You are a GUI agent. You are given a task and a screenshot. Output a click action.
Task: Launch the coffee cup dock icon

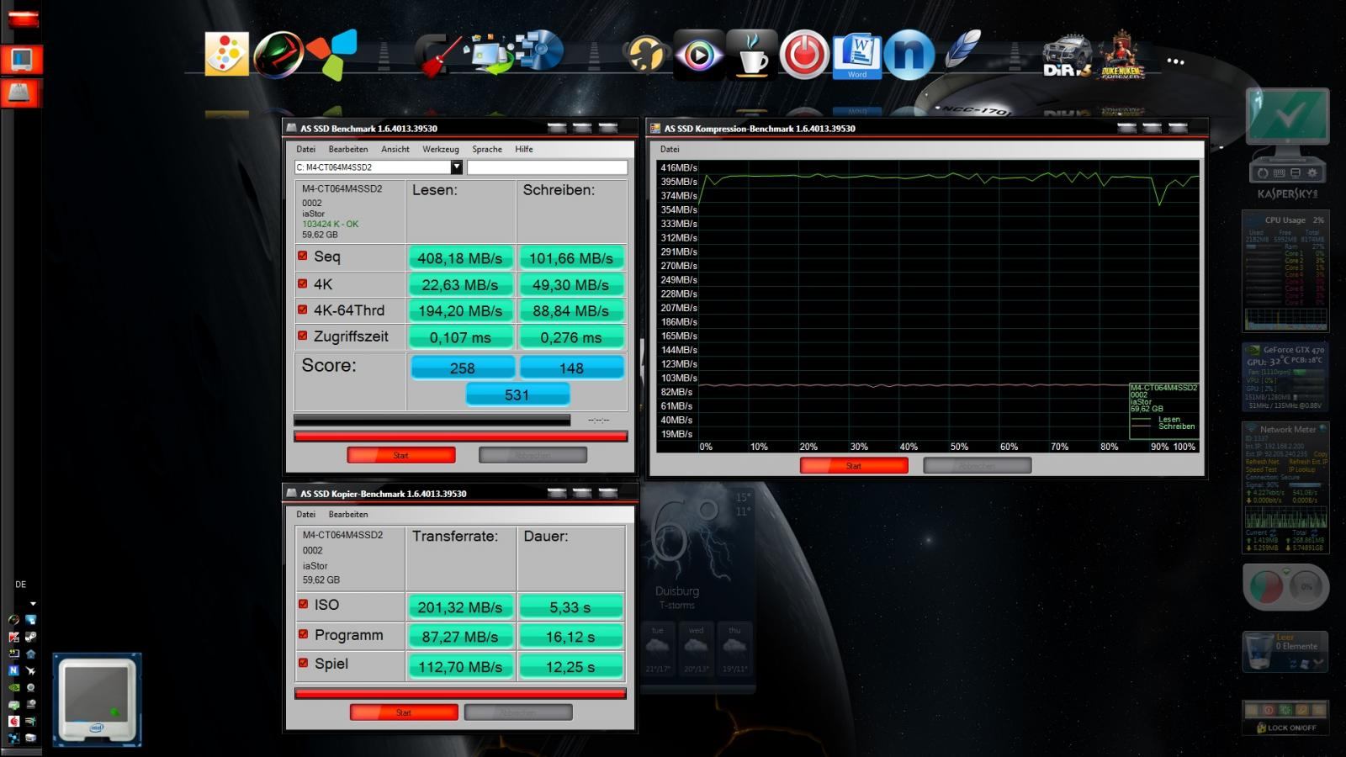coord(751,55)
